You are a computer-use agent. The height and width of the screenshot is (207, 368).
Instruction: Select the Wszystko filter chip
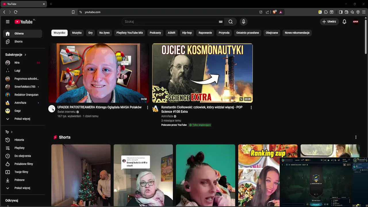[60, 33]
